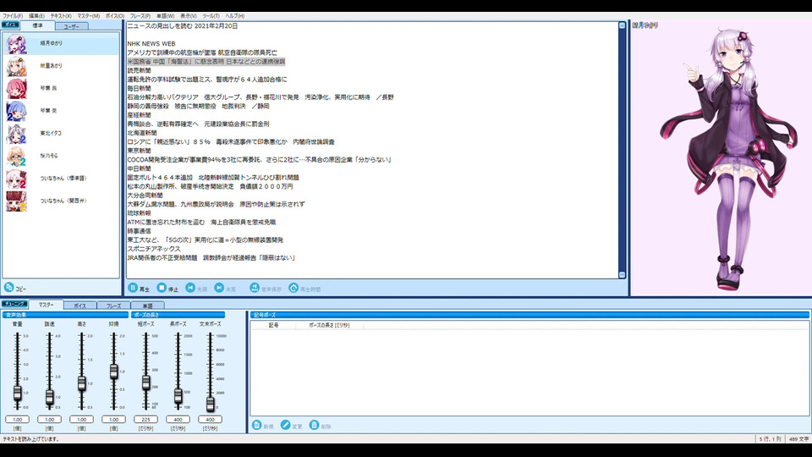Pick the 東北イタコ voice avatar

[16, 134]
